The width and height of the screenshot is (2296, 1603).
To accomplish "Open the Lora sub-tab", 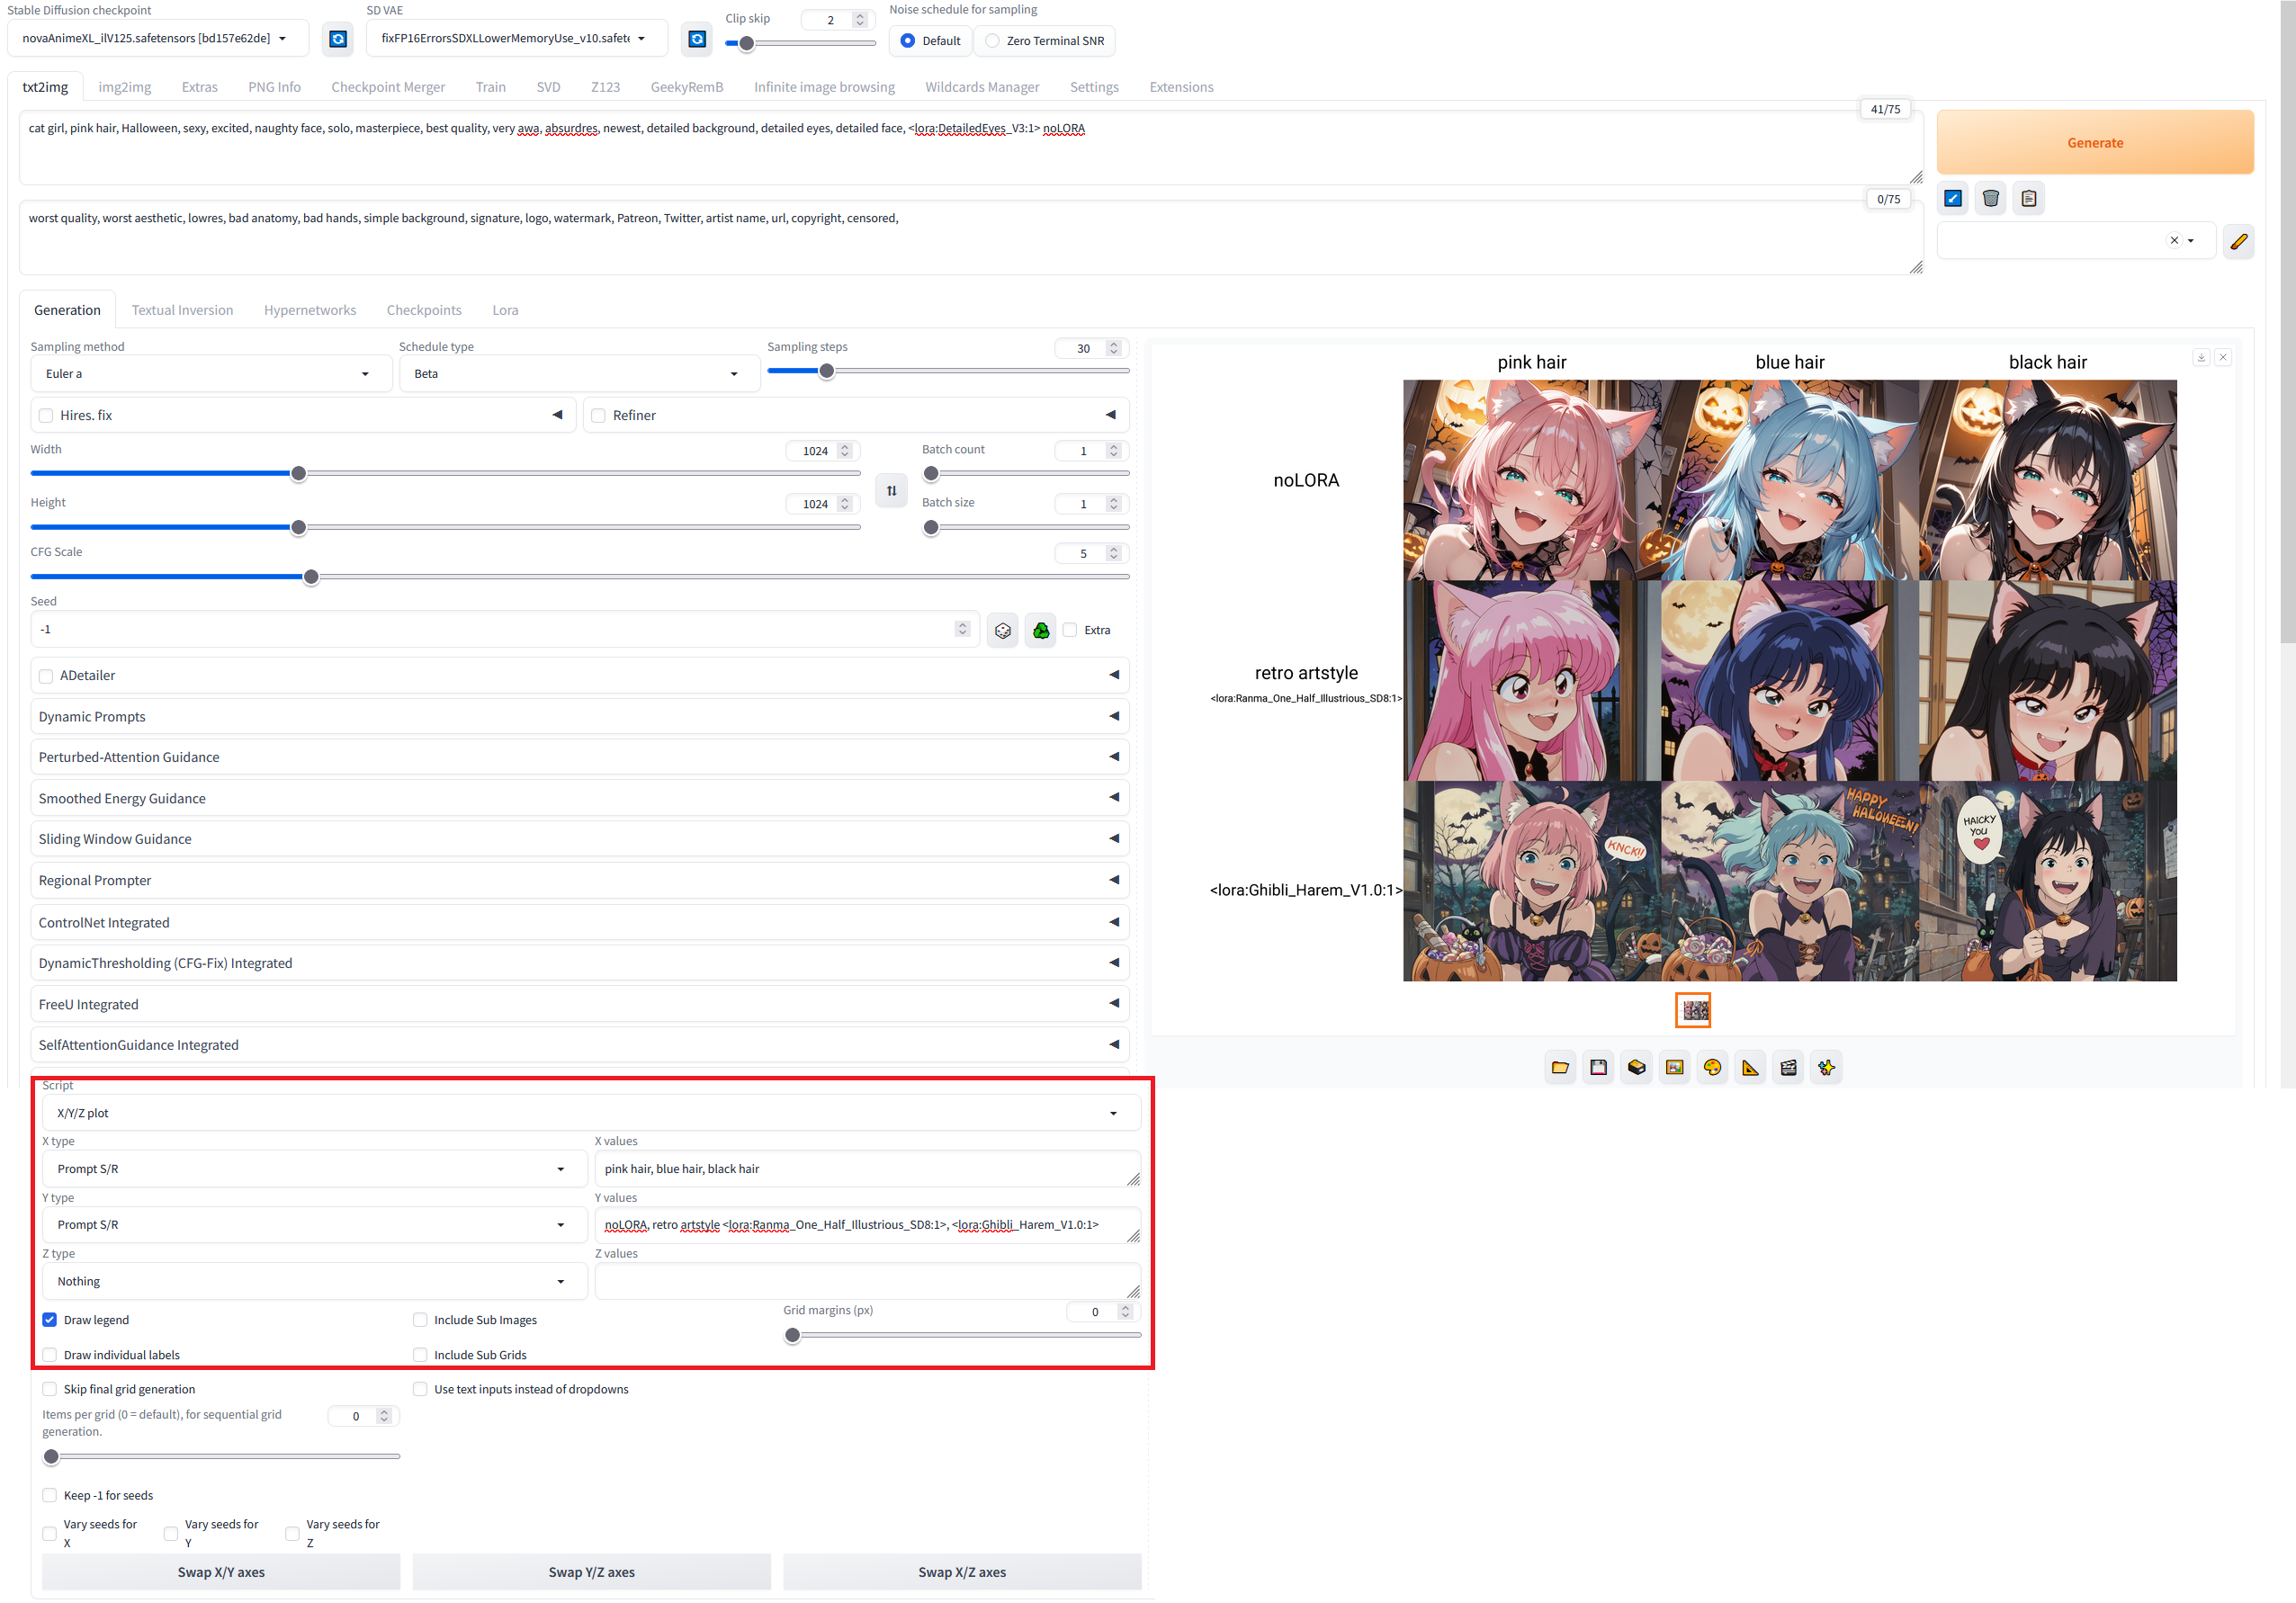I will click(504, 310).
